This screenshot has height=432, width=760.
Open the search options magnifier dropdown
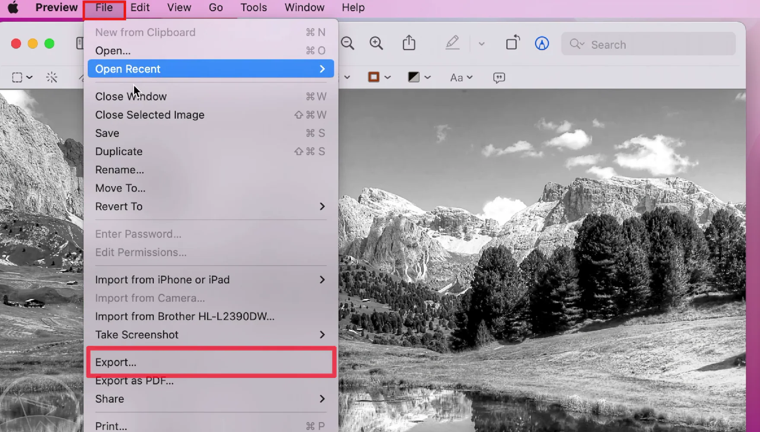click(577, 44)
